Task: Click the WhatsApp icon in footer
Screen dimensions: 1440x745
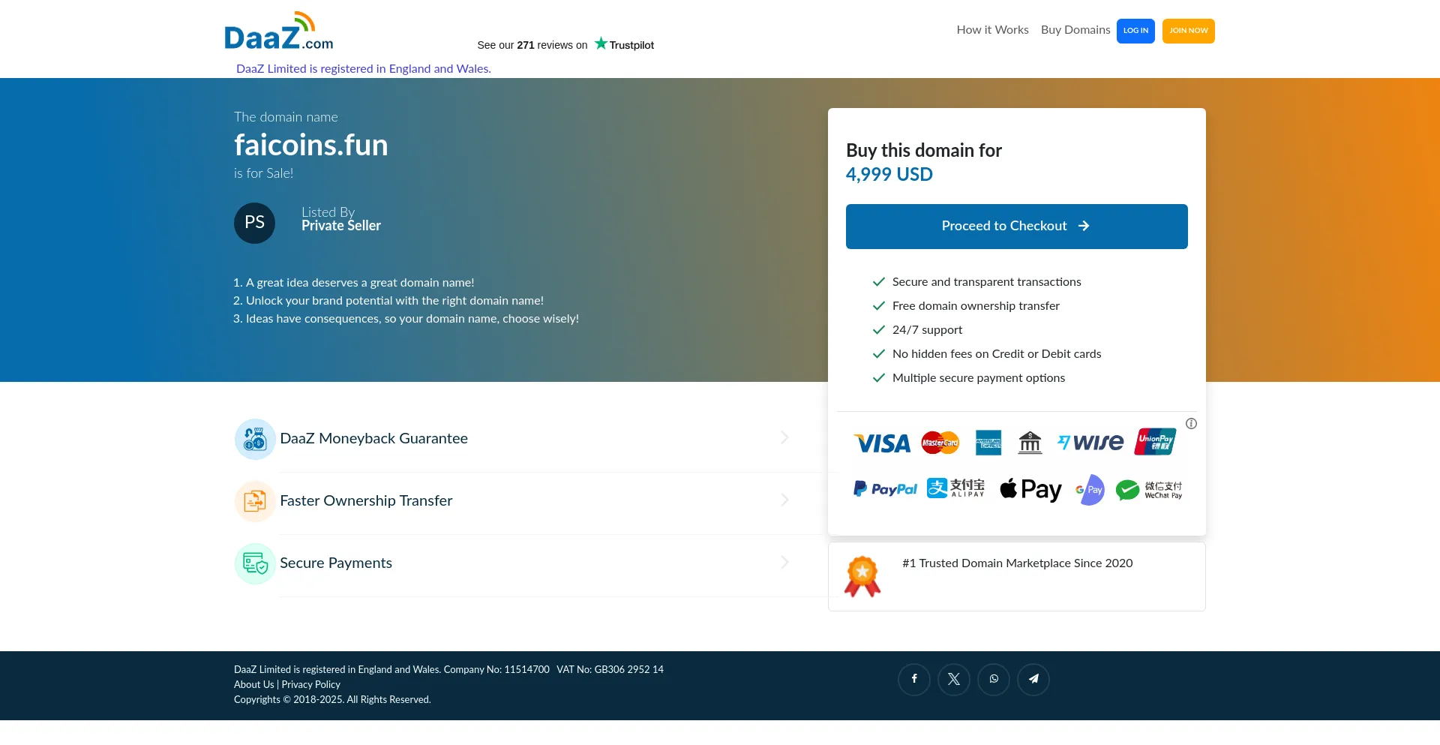Action: 993,679
